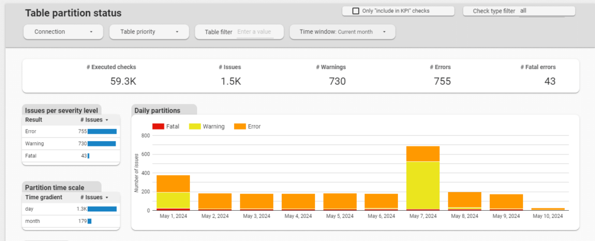The height and width of the screenshot is (241, 595).
Task: Click the small May 10, 2024 bar
Action: point(549,208)
